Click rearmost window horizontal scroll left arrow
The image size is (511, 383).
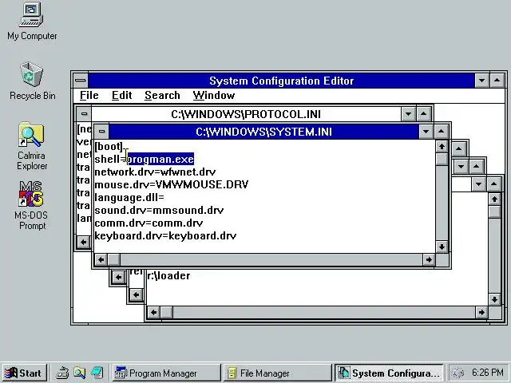pyautogui.click(x=153, y=313)
